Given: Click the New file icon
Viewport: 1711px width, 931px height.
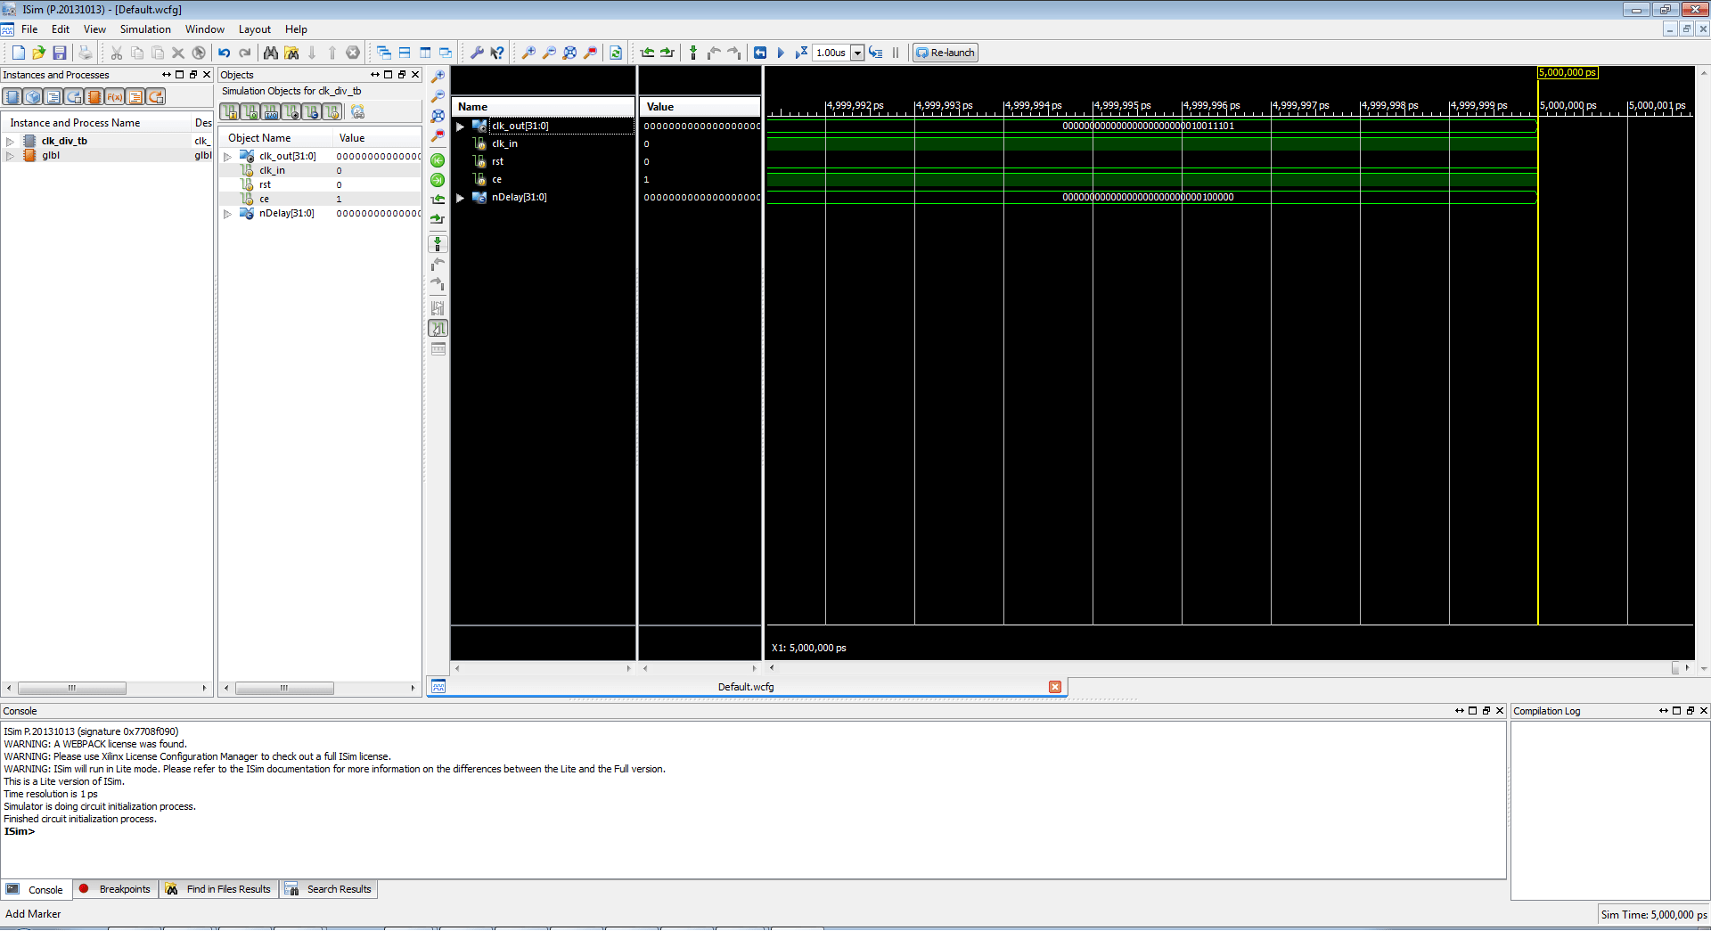Looking at the screenshot, I should point(18,53).
